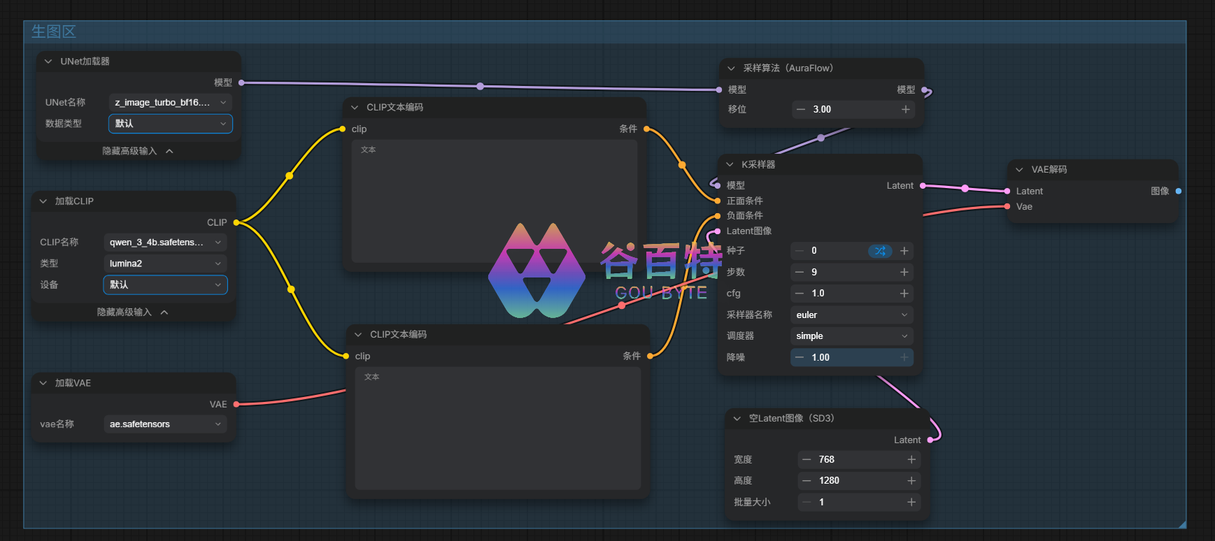Decrease the 高度 value with minus
The height and width of the screenshot is (541, 1215).
click(807, 481)
